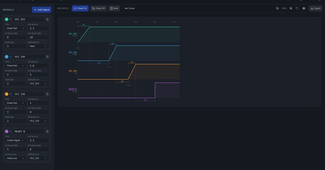Select the Power On sequence tab
The image size is (325, 170).
pyautogui.click(x=80, y=8)
